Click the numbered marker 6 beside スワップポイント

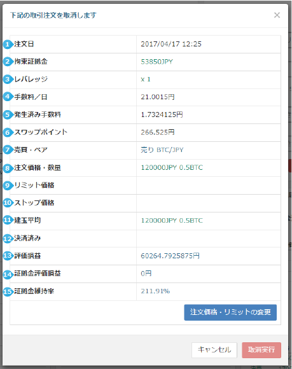[8, 132]
